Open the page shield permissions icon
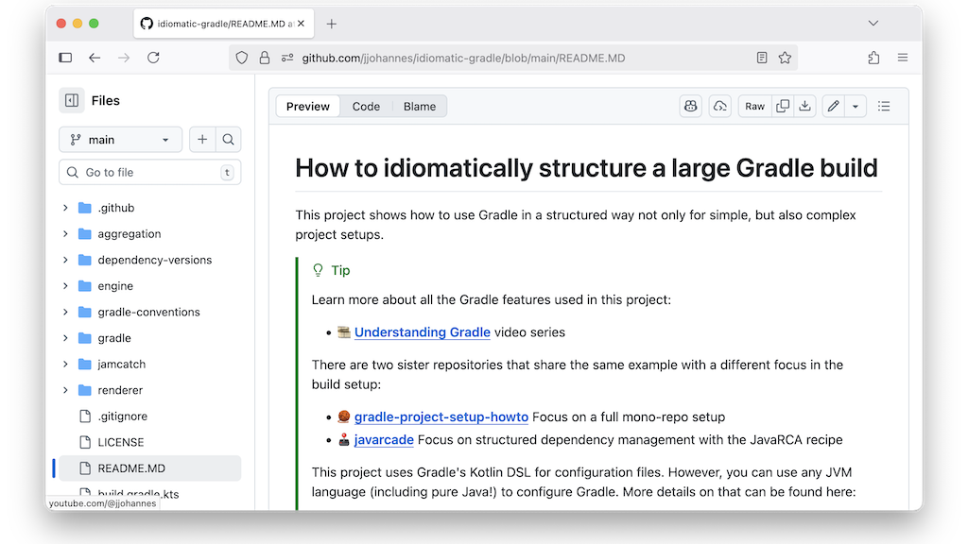This screenshot has width=968, height=544. (242, 57)
